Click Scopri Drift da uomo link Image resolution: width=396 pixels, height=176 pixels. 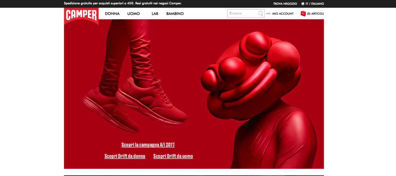(x=173, y=156)
